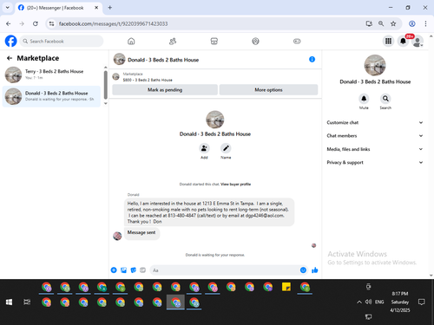
Task: Open the $800 Marketplace listing thumbnail
Action: [x=116, y=76]
